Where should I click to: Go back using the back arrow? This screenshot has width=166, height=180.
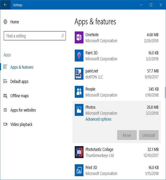(x=5, y=5)
